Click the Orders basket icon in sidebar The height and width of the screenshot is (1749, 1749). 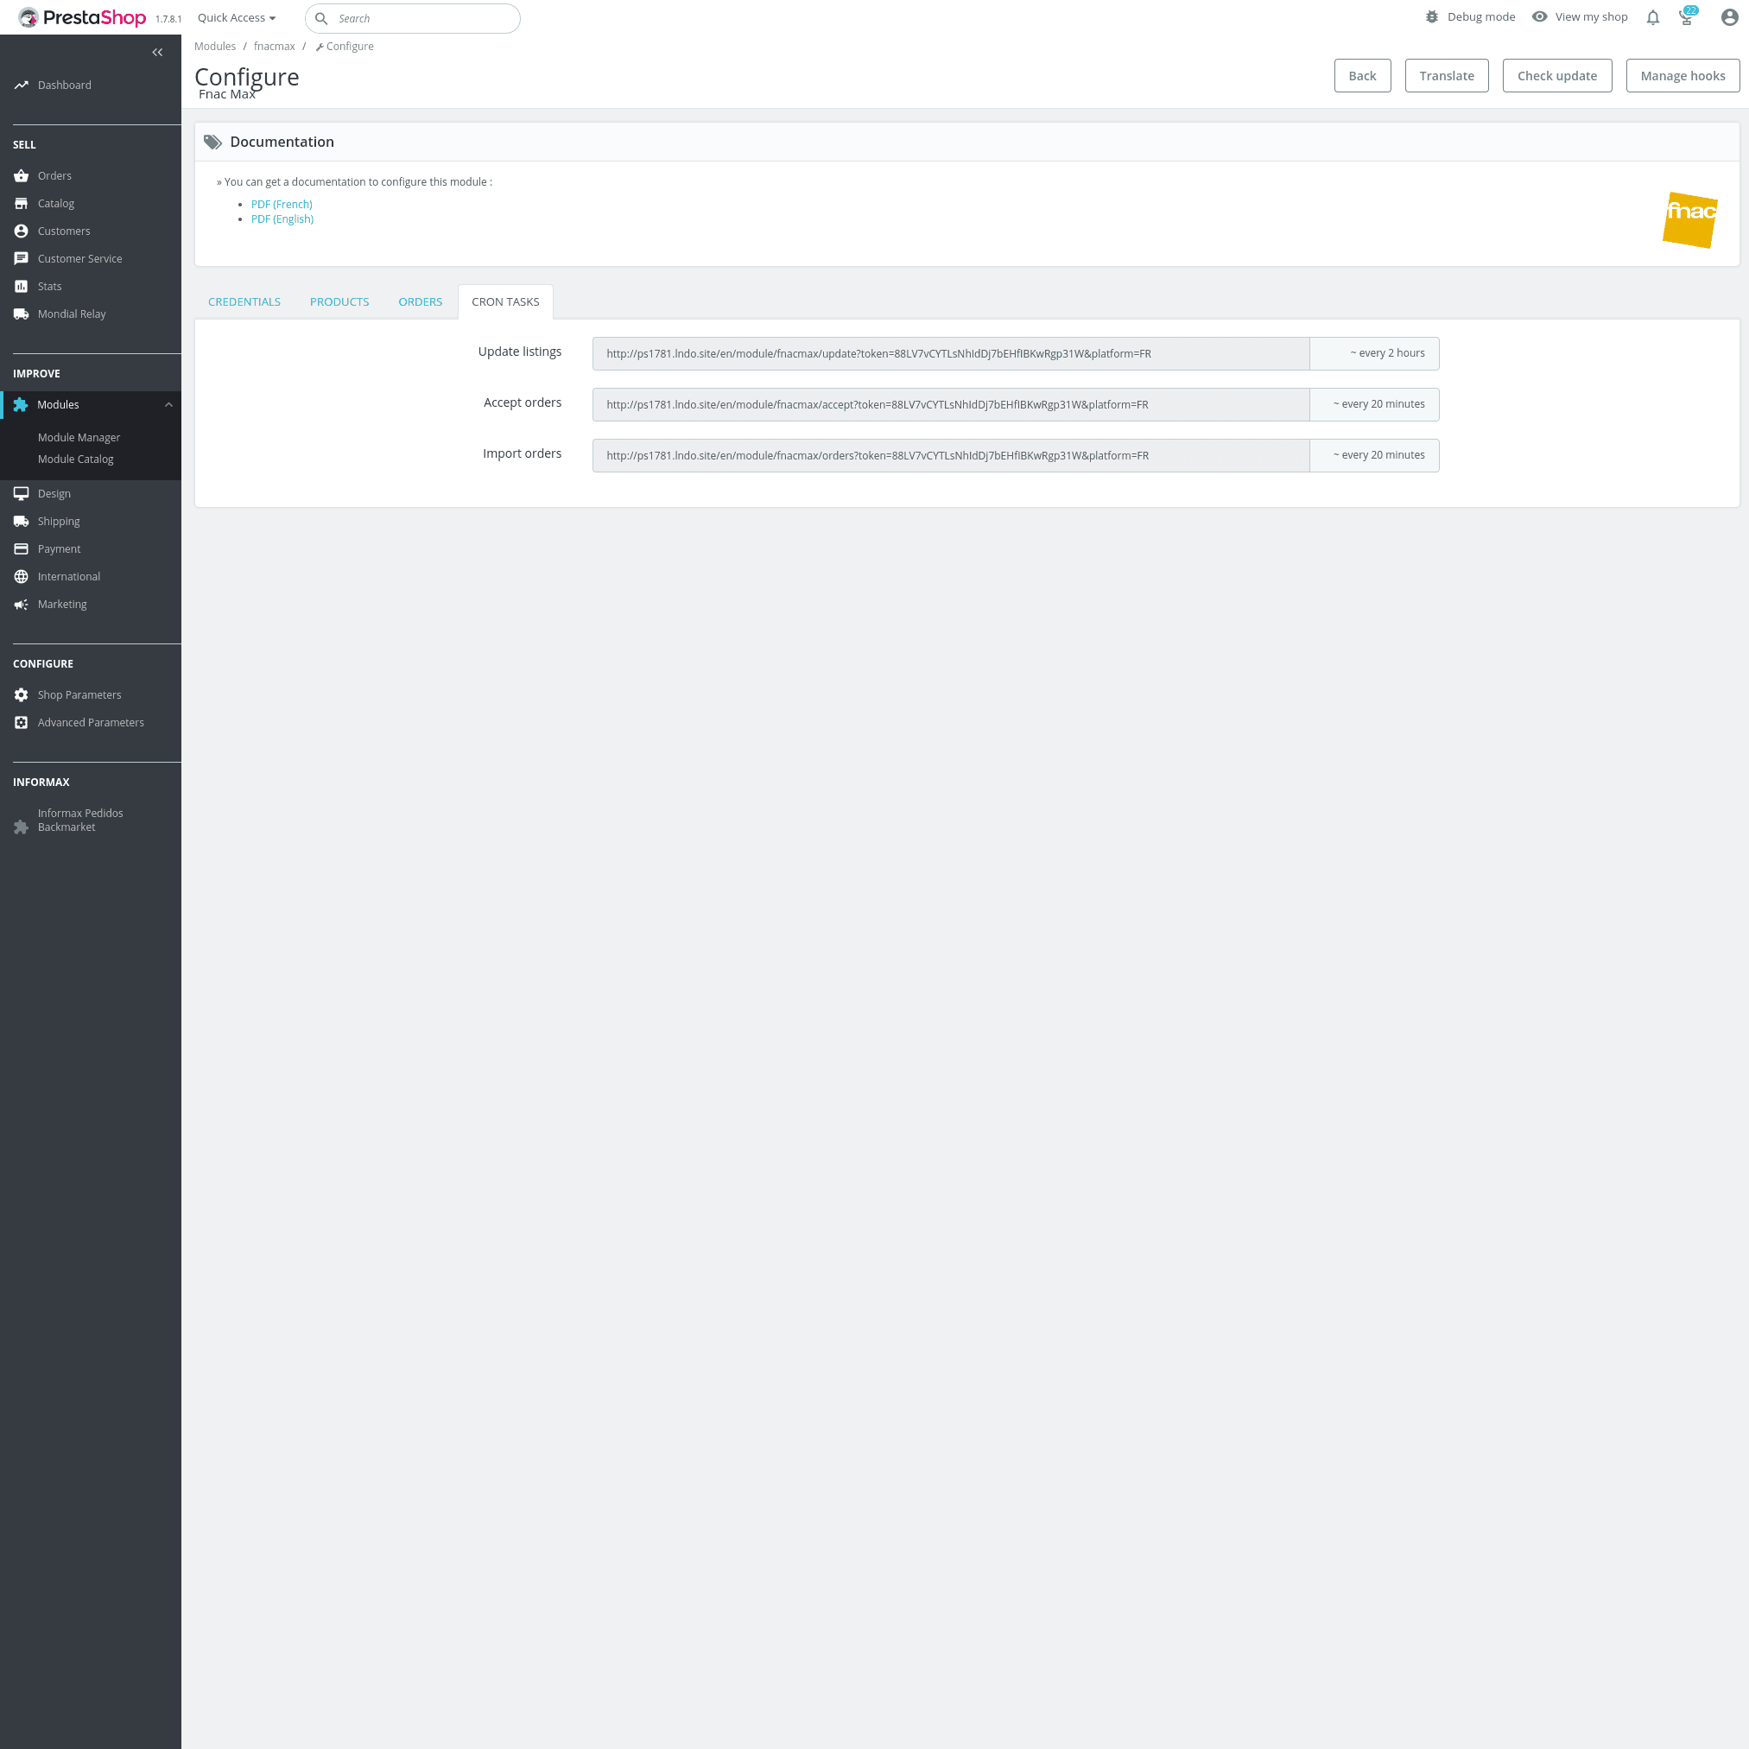tap(21, 175)
